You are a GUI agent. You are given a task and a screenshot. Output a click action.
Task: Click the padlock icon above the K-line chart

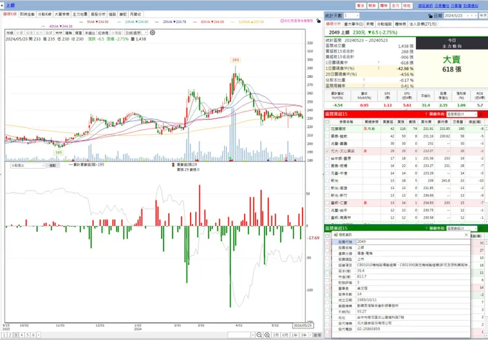(x=318, y=21)
